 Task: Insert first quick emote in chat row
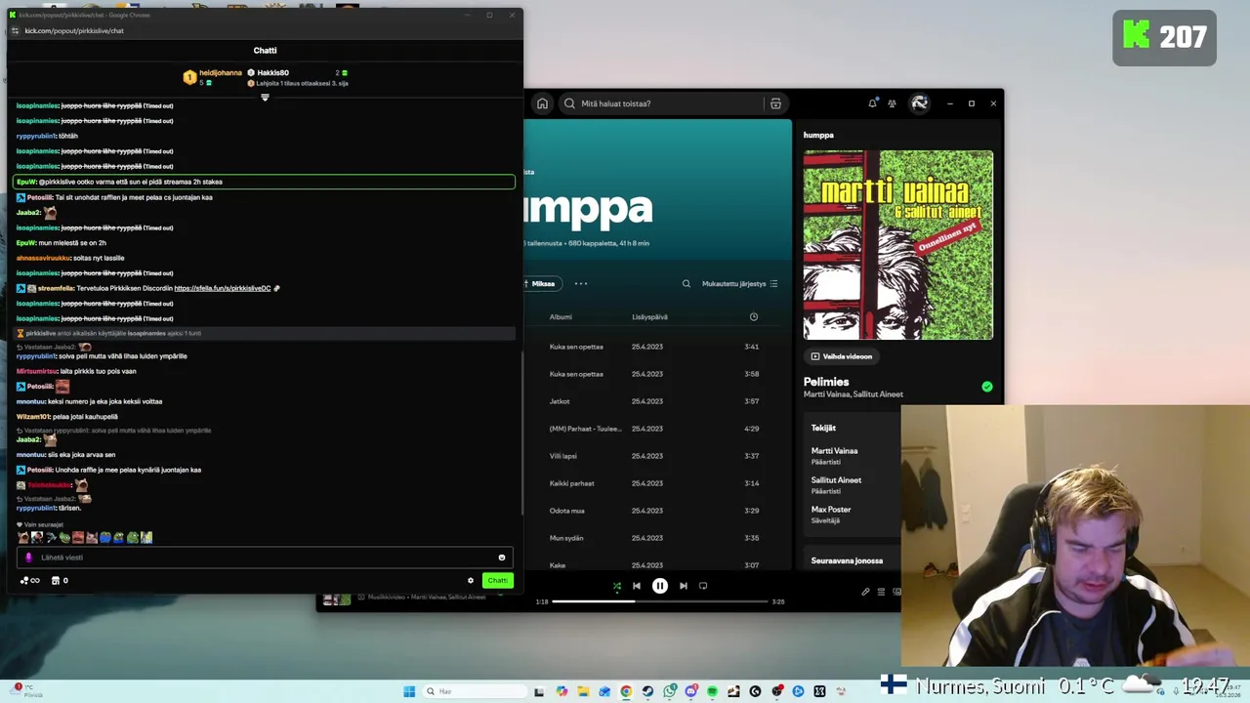click(x=22, y=537)
